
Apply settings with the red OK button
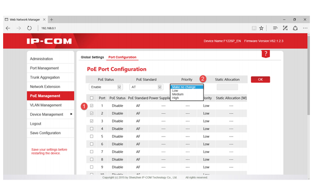click(x=260, y=80)
